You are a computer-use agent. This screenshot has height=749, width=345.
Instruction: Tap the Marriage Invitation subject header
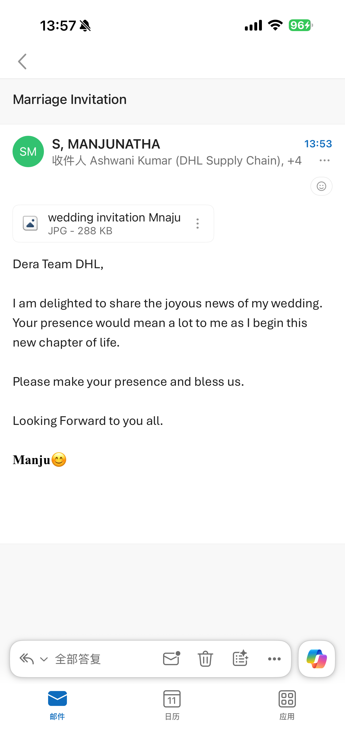(70, 100)
